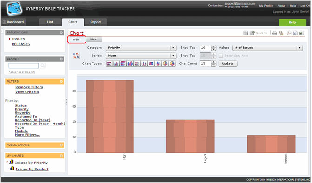Click the Issues by Product chart icon
The height and width of the screenshot is (183, 312).
click(12, 169)
